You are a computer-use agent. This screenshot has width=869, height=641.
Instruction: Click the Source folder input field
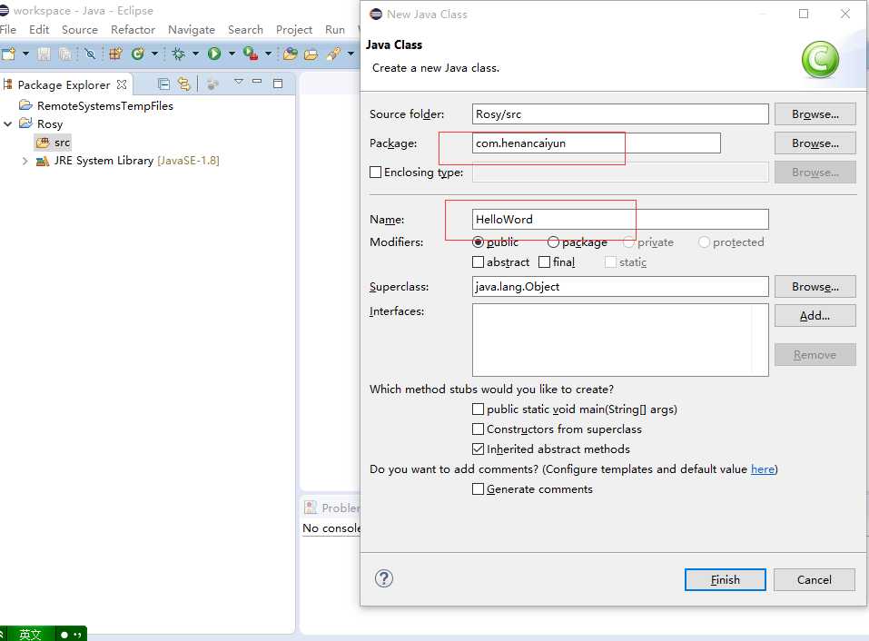[x=620, y=114]
